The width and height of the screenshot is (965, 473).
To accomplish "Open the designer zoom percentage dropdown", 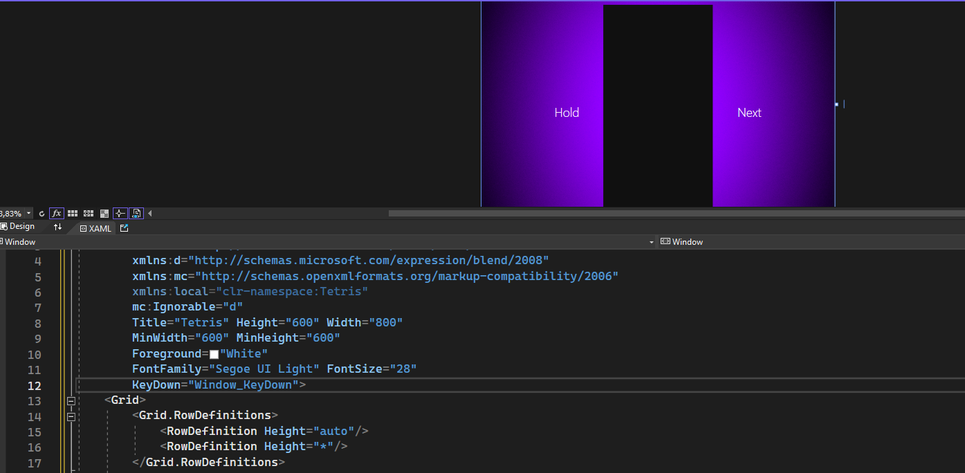I will click(28, 214).
